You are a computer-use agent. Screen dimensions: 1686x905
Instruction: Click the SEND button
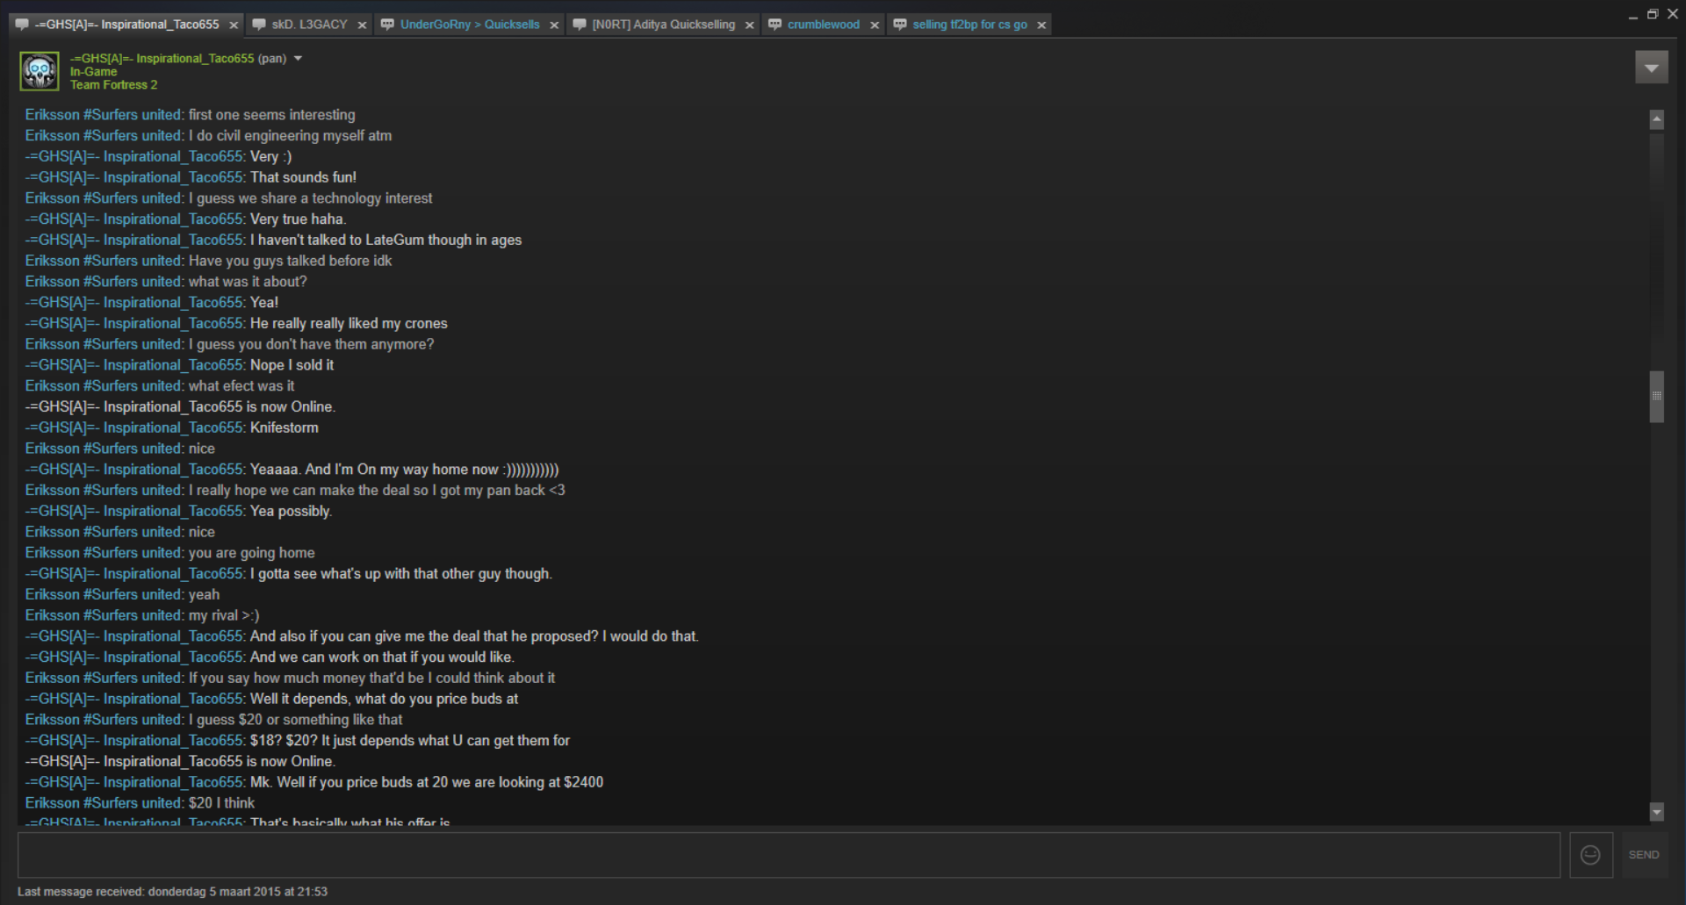point(1644,855)
